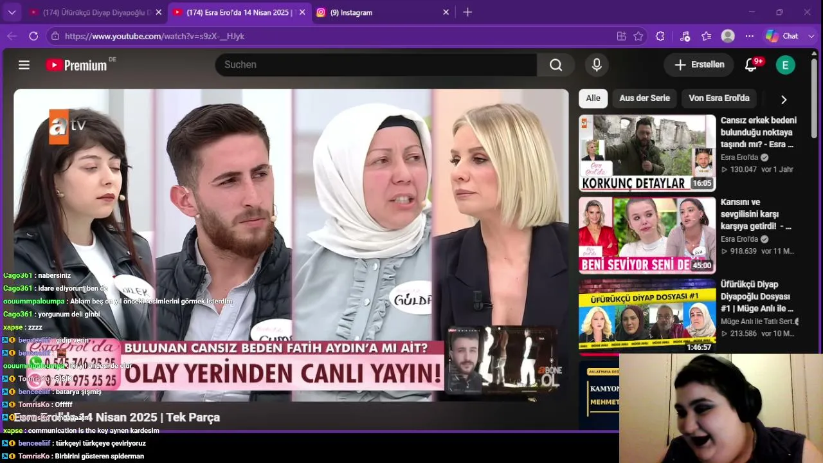Open Copilot Chat in the toolbar
The image size is (823, 463).
click(x=782, y=36)
